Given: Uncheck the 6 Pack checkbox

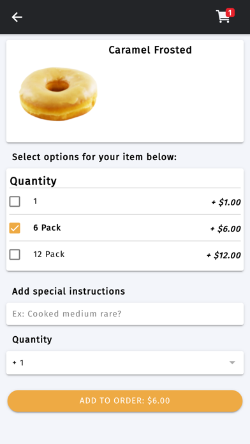Looking at the screenshot, I should pyautogui.click(x=15, y=228).
